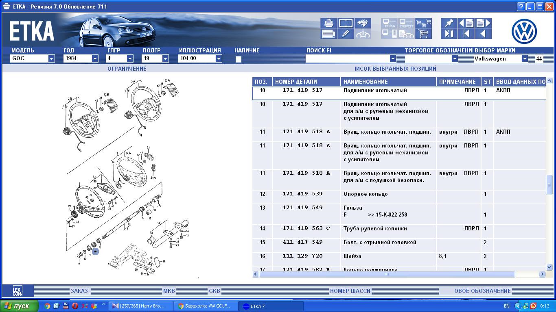
Task: Switch to the Барахолка VW GOLF taskbar window
Action: point(206,306)
